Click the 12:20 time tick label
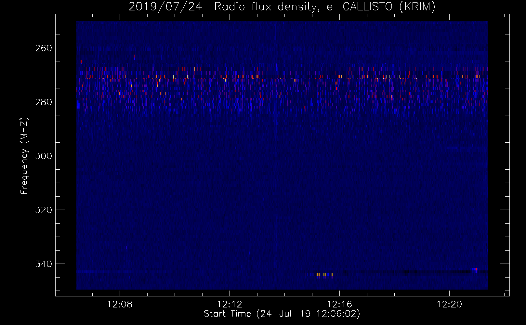This screenshot has width=526, height=325. (449, 305)
